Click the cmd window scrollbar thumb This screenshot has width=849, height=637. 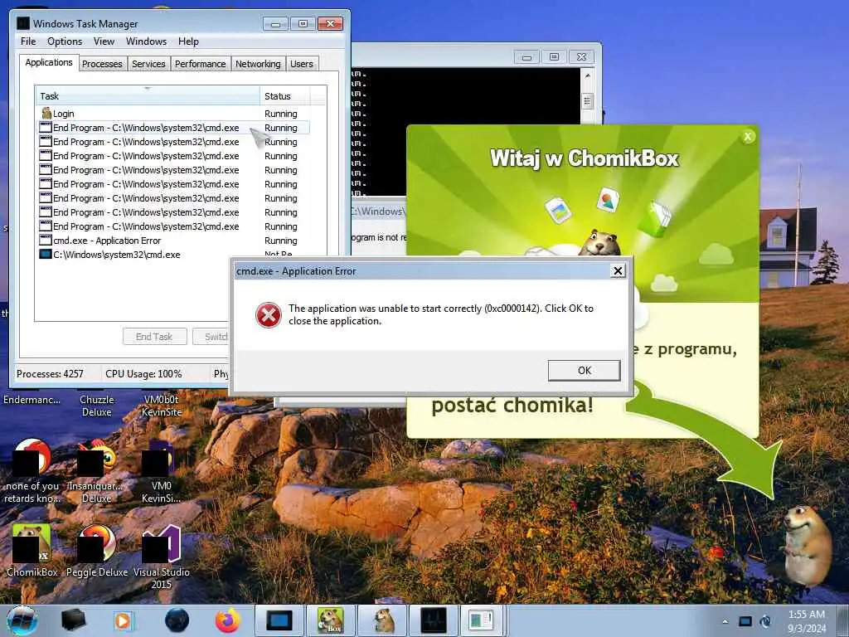588,101
